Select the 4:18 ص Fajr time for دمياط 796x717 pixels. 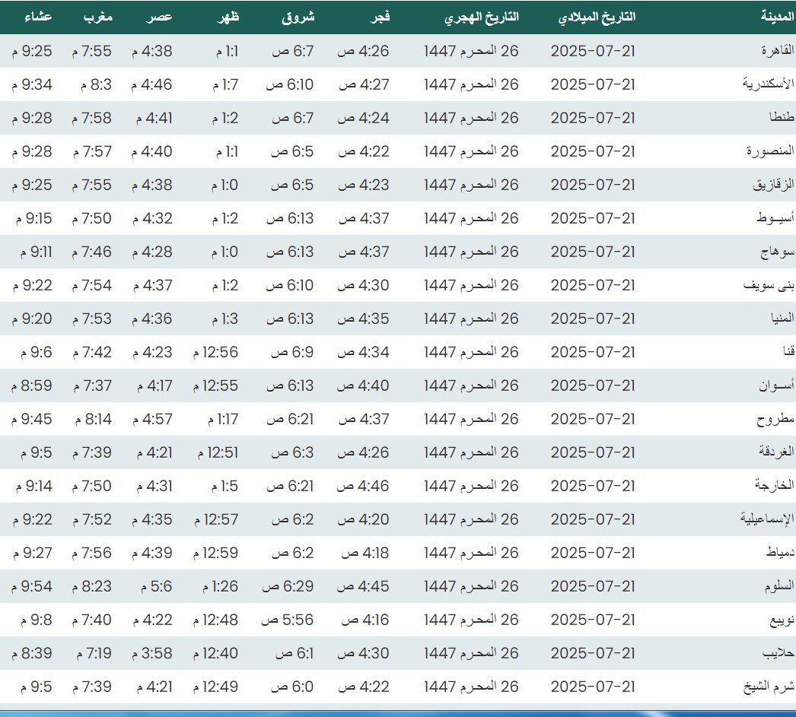[365, 553]
